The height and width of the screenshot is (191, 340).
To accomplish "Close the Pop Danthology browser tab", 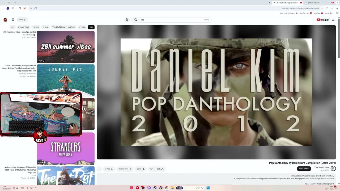I will tap(274, 3).
